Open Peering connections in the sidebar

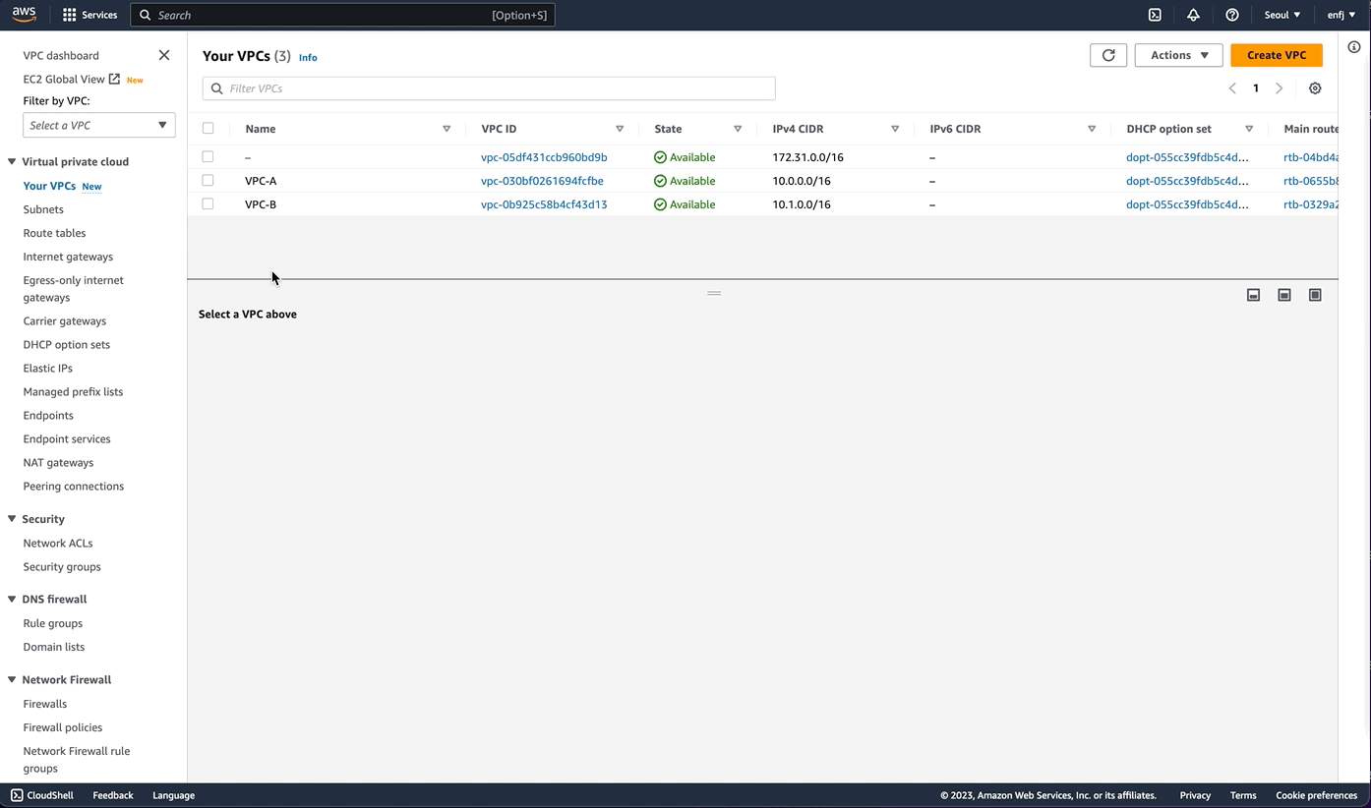pos(74,486)
